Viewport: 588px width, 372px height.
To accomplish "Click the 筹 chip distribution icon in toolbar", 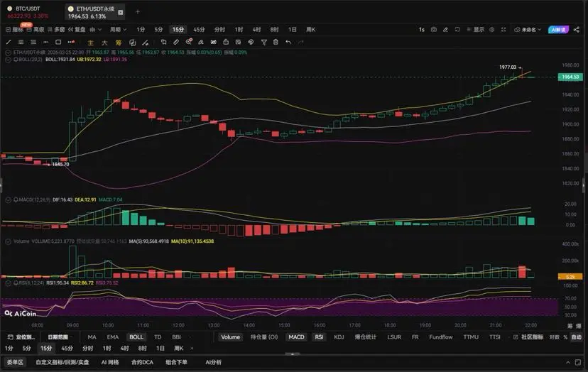I will [119, 43].
